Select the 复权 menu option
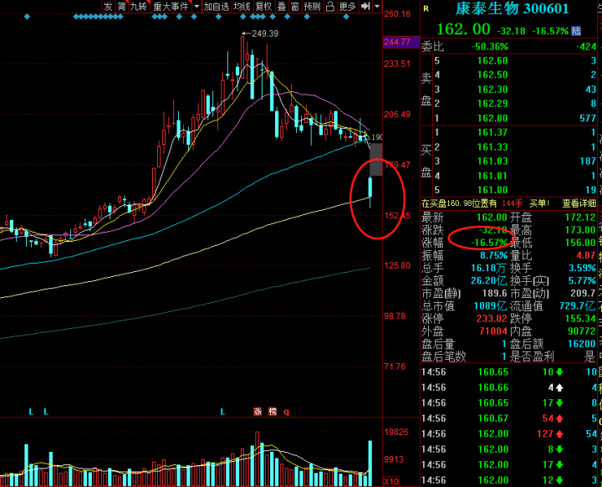Viewport: 602px width, 487px height. pos(263,6)
